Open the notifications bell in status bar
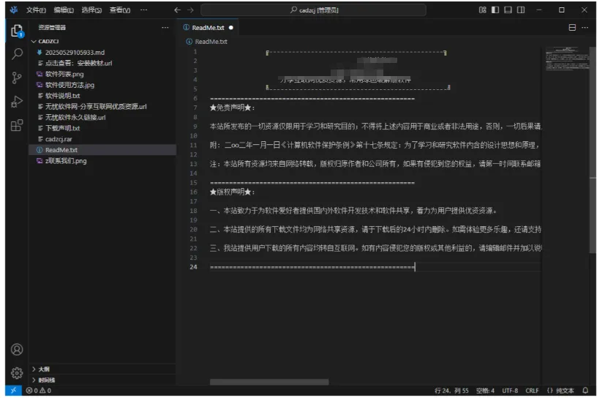The width and height of the screenshot is (605, 398). pyautogui.click(x=585, y=390)
